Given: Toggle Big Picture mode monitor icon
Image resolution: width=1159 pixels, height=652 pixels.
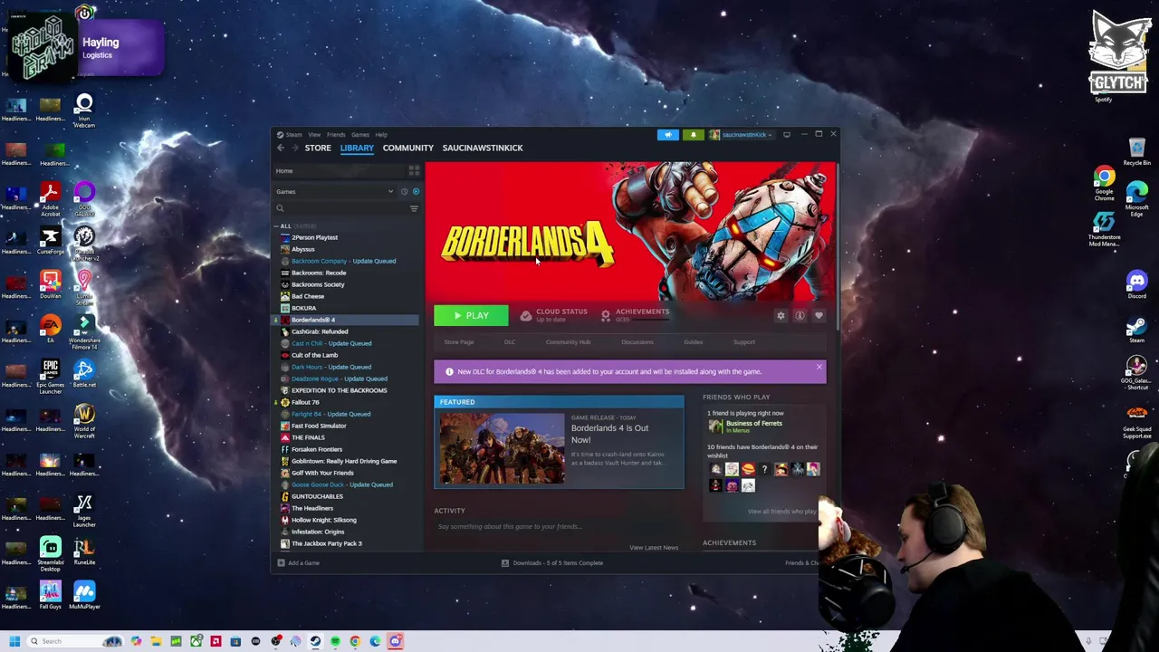Looking at the screenshot, I should 786,134.
